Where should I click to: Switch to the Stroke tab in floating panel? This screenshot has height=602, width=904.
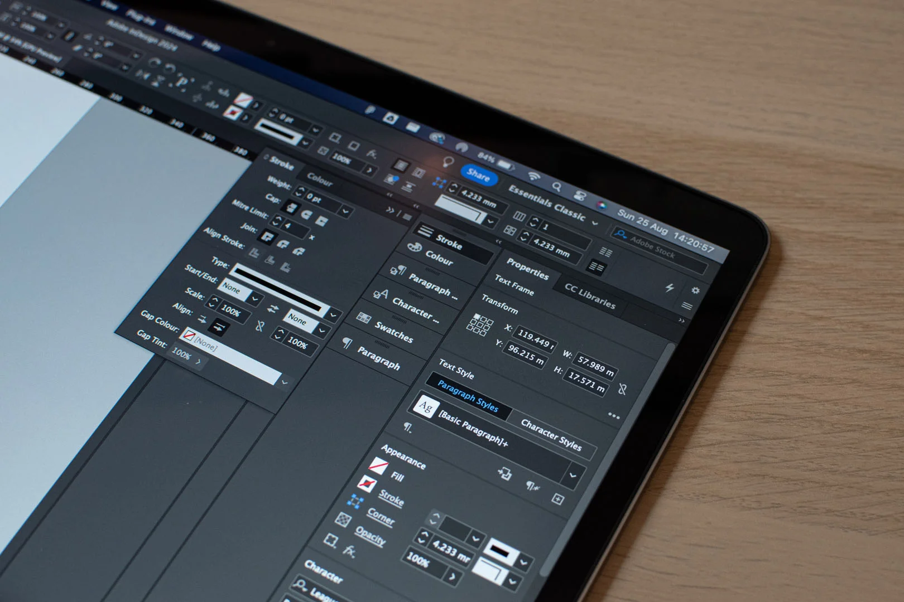pos(281,163)
